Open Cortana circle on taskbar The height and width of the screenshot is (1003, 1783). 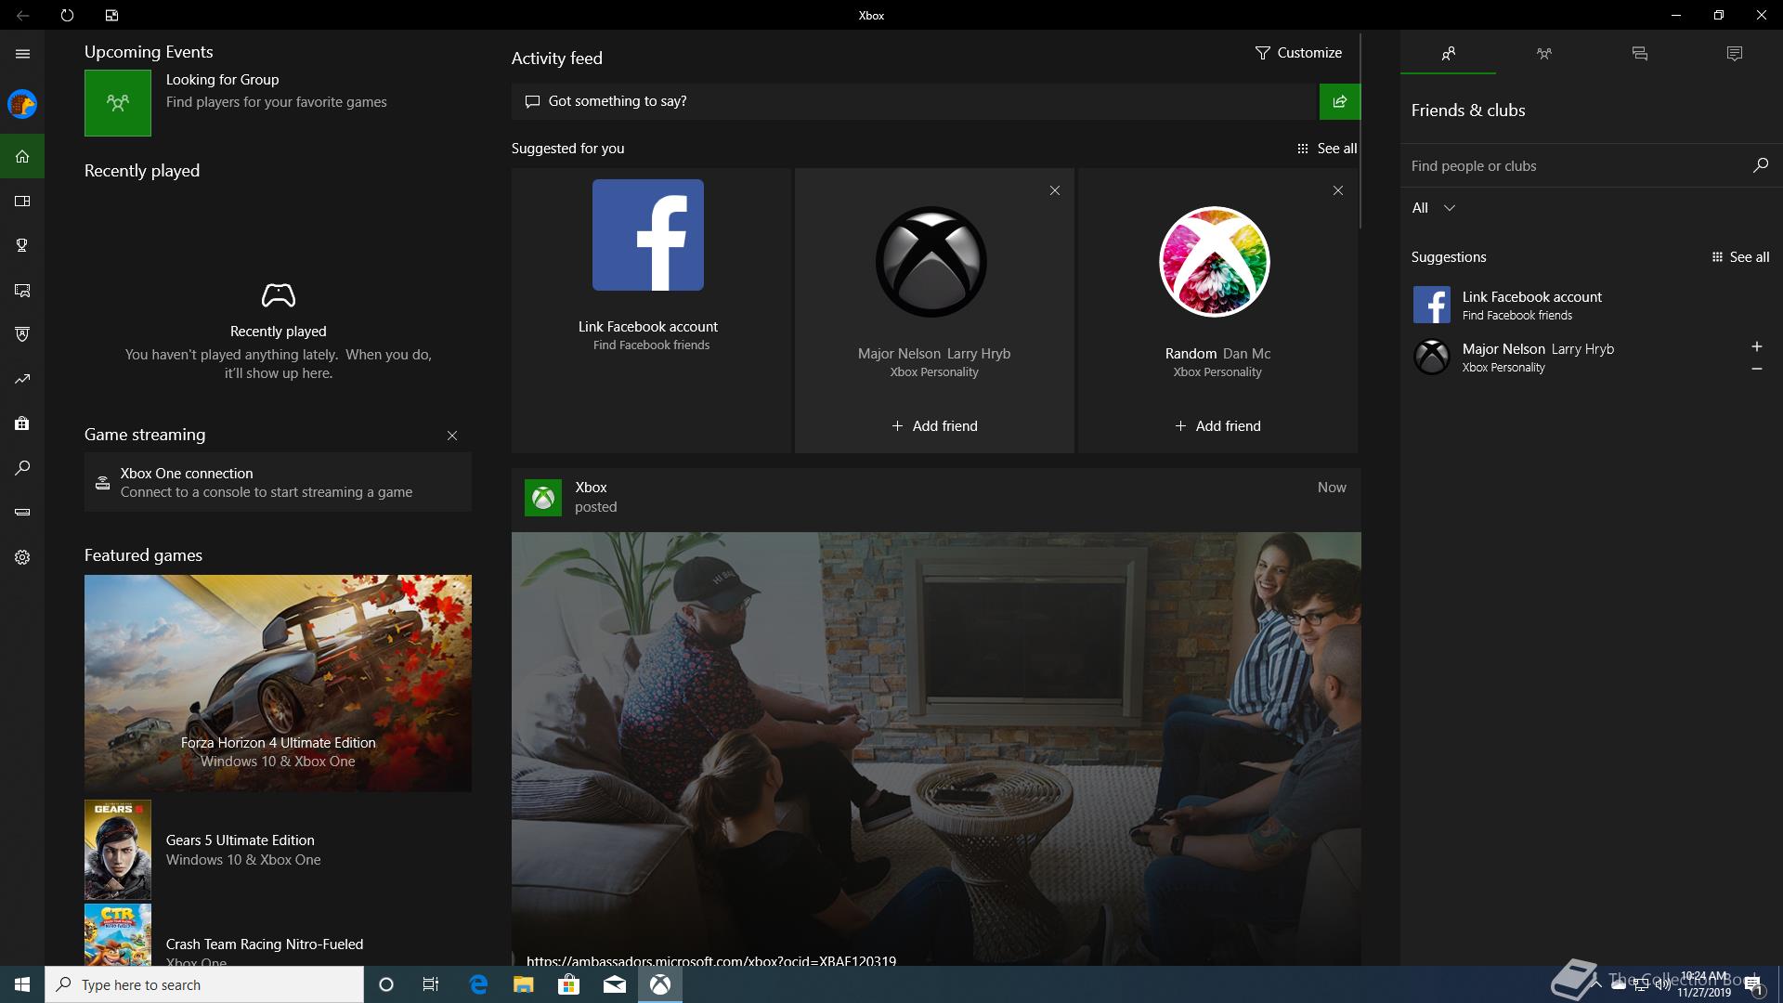pyautogui.click(x=386, y=984)
